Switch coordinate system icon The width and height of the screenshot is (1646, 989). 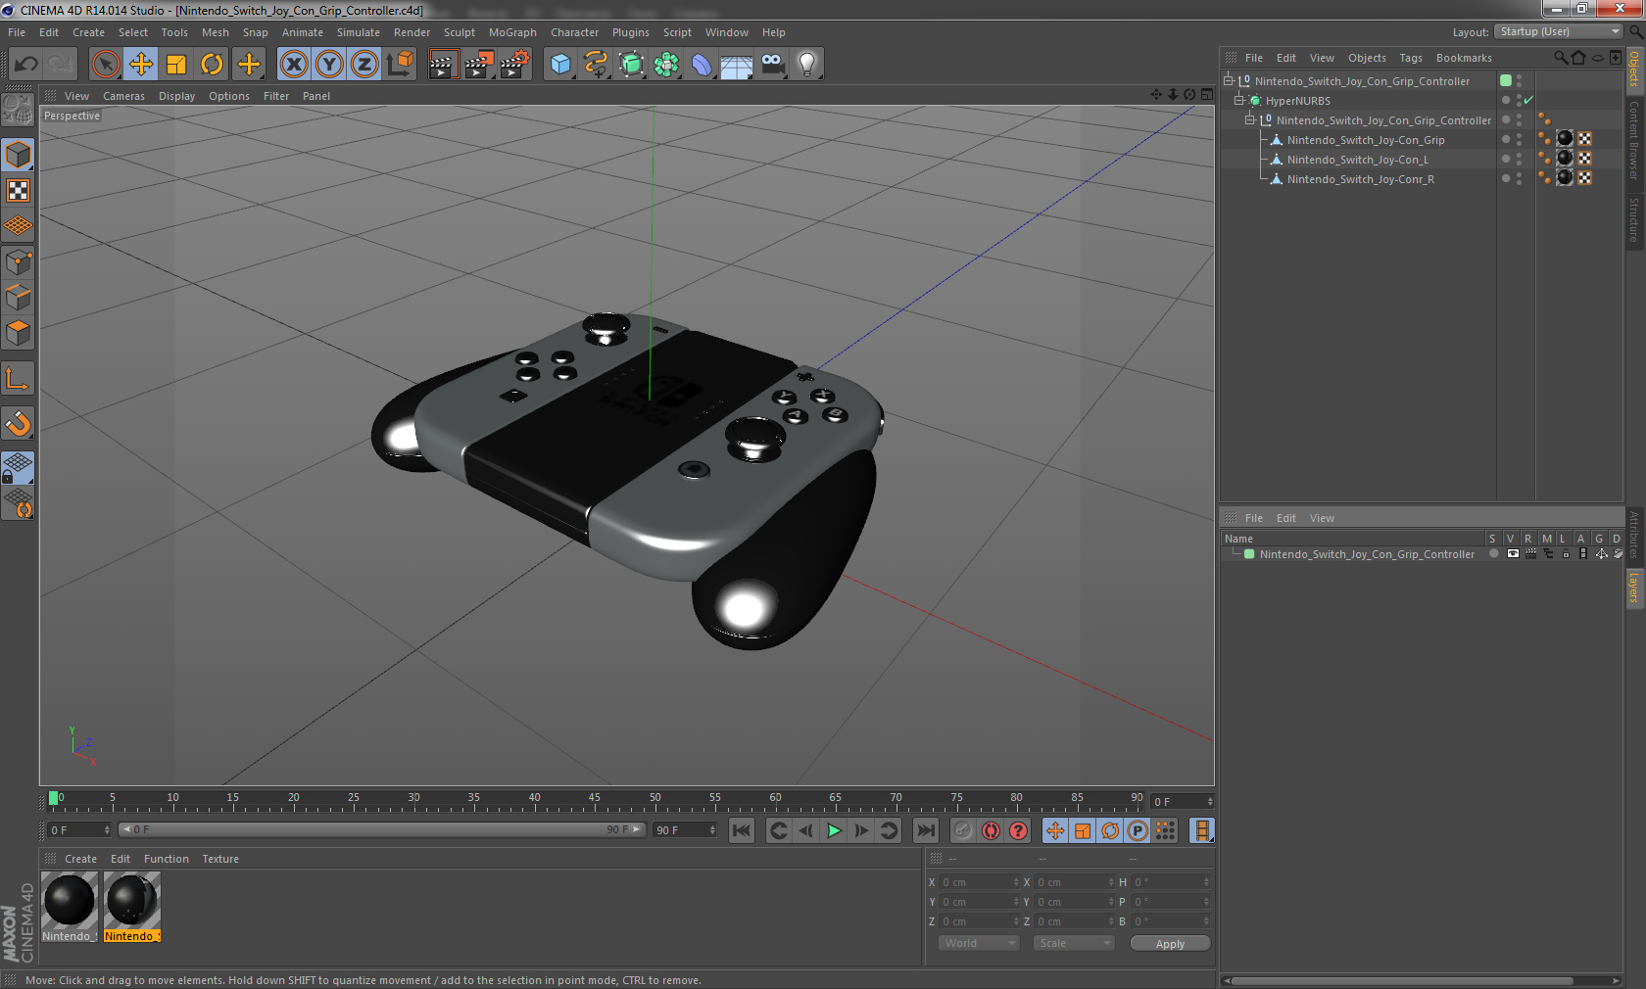click(x=400, y=65)
